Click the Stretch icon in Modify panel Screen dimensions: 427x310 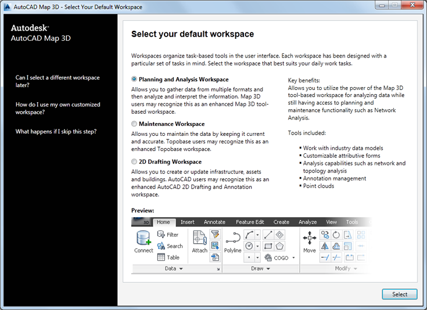pos(348,235)
